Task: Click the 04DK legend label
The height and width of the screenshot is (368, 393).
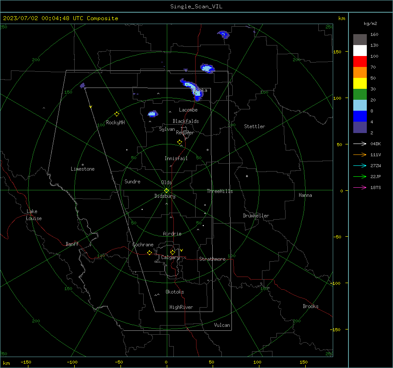Action: click(x=376, y=144)
